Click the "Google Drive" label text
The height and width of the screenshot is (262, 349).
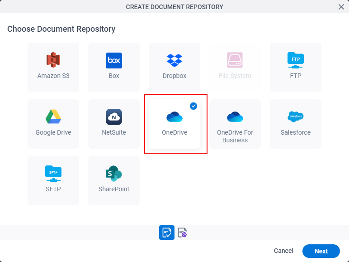(53, 132)
